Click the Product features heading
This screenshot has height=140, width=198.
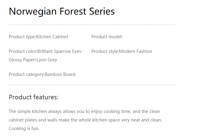[33, 97]
